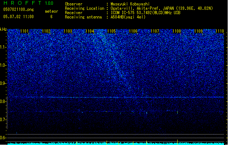Click the 1104 time marker
The image size is (228, 145).
point(90,31)
